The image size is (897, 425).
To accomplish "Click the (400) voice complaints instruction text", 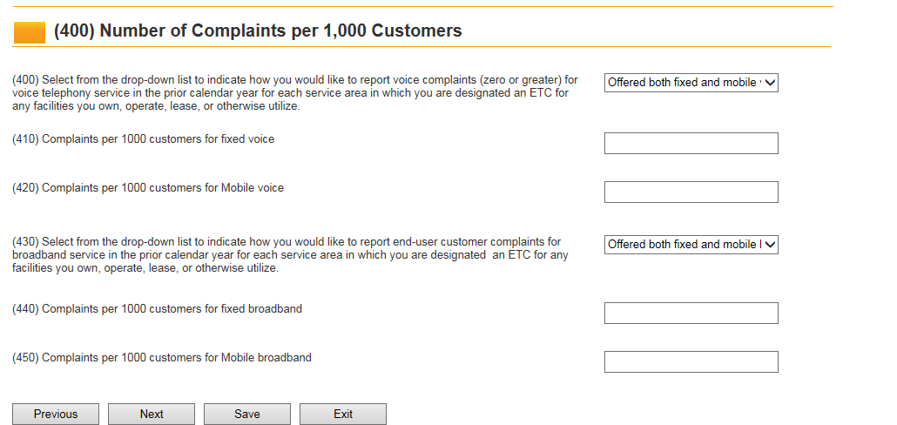I will (294, 93).
